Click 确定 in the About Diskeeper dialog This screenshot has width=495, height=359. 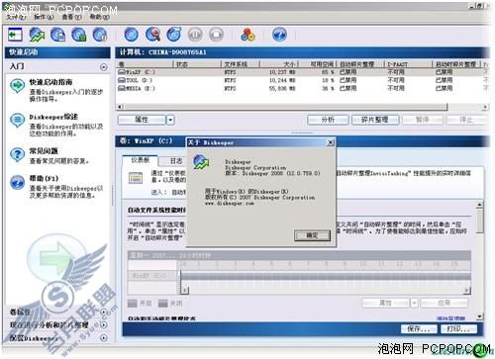[x=312, y=235]
